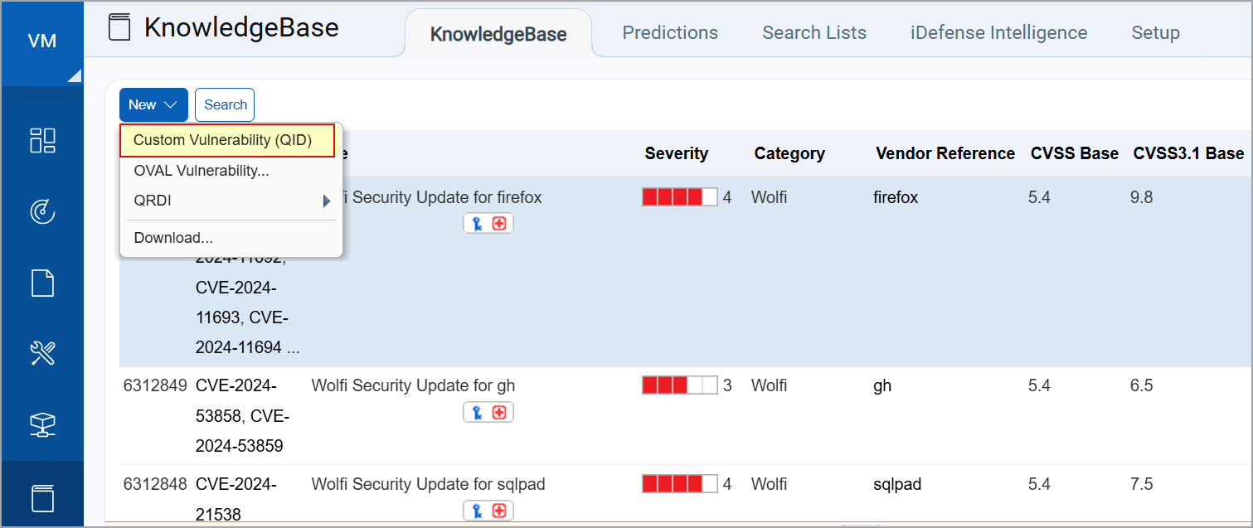Open the VM module picker

[42, 41]
